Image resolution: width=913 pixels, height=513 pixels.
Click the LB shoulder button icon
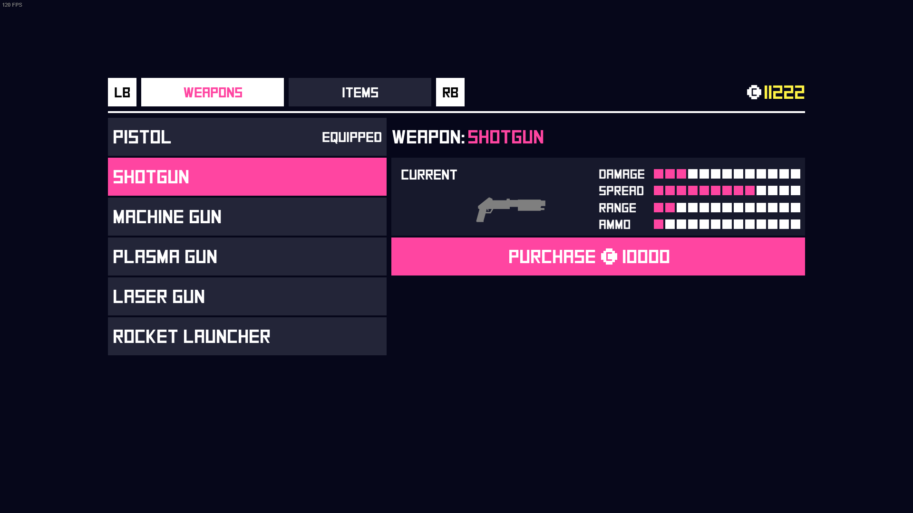[122, 92]
